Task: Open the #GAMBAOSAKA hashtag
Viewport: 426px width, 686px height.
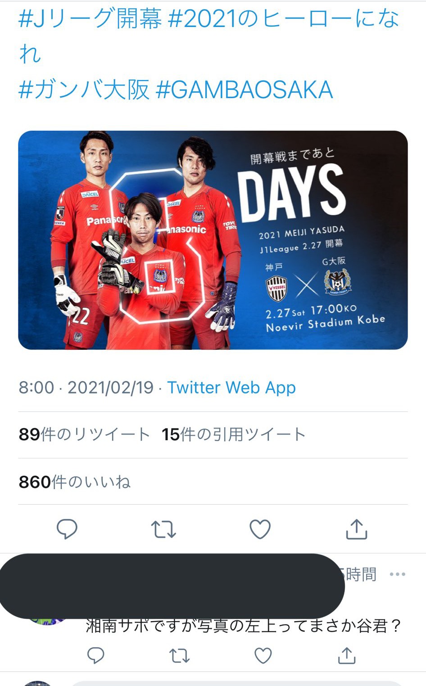Action: pos(244,90)
